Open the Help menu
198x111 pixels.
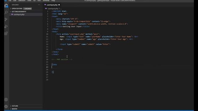[x=53, y=1]
